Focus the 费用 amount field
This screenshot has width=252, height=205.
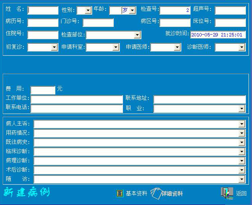43,90
